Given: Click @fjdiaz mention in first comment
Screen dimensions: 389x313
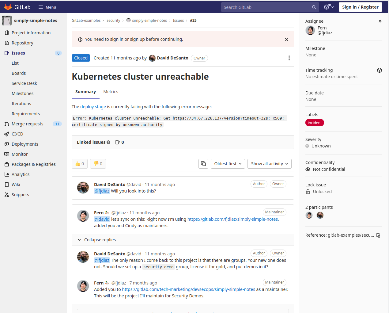Looking at the screenshot, I should coord(102,191).
